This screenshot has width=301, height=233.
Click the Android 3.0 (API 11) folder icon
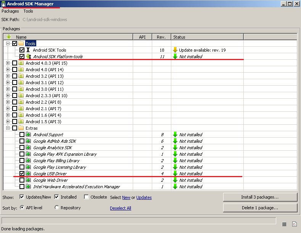click(21, 89)
